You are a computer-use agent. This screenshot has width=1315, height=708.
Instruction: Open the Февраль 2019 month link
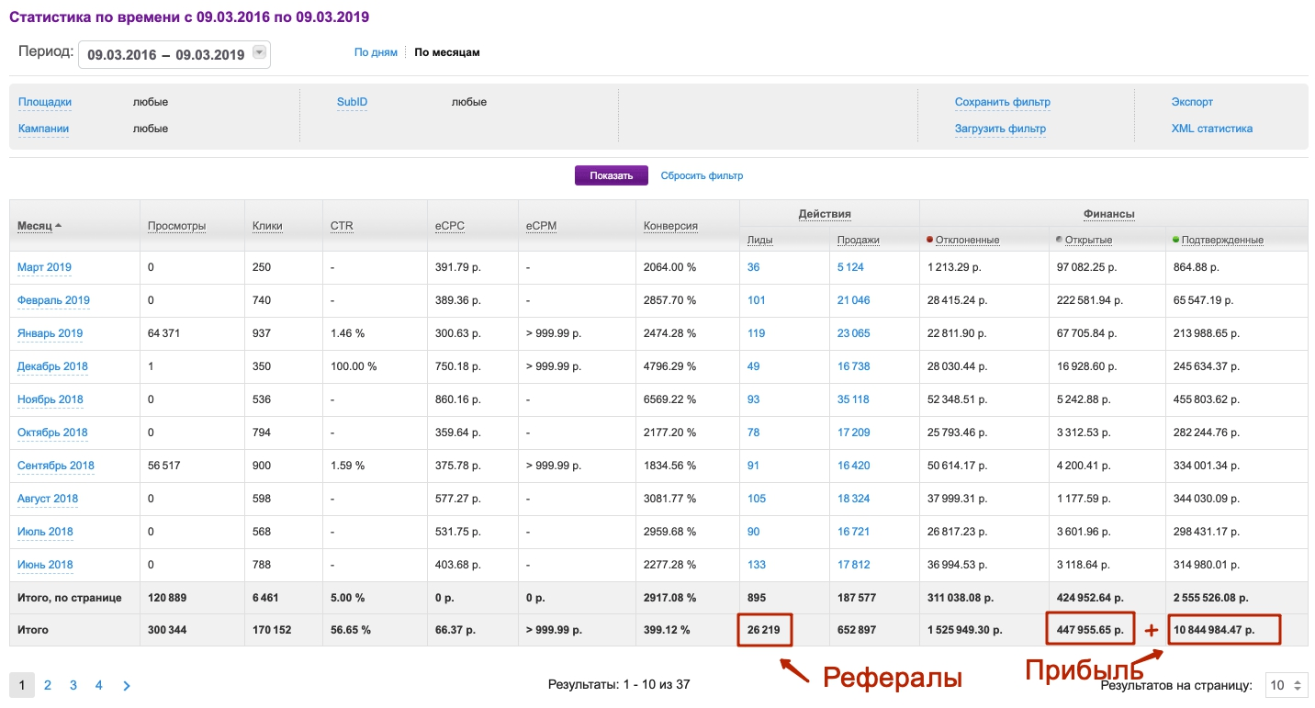[53, 300]
